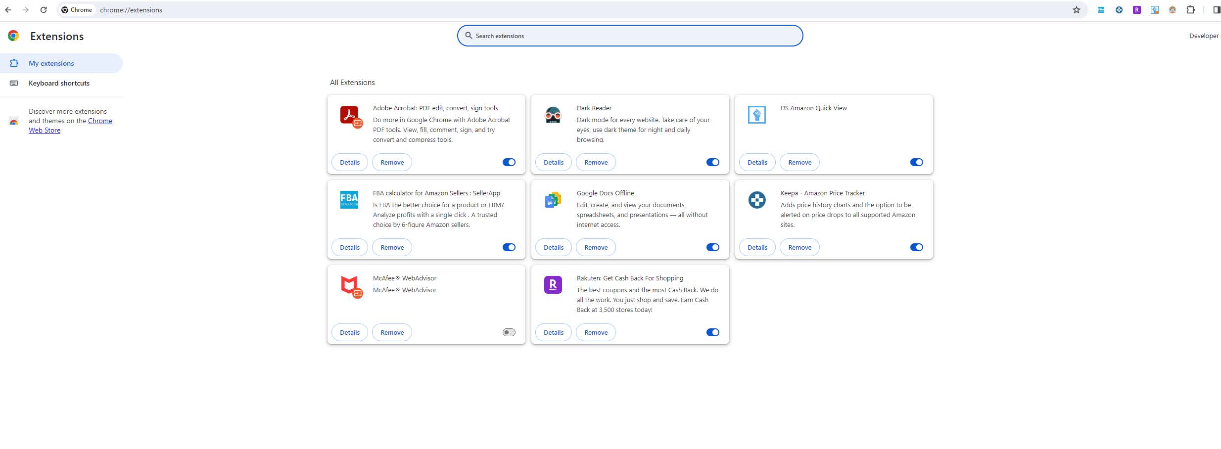This screenshot has width=1221, height=449.
Task: Disable the Rakuten extension toggle
Action: (x=713, y=332)
